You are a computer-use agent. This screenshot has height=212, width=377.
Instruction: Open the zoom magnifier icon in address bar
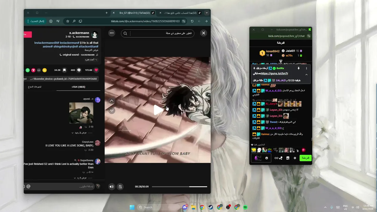click(x=74, y=21)
